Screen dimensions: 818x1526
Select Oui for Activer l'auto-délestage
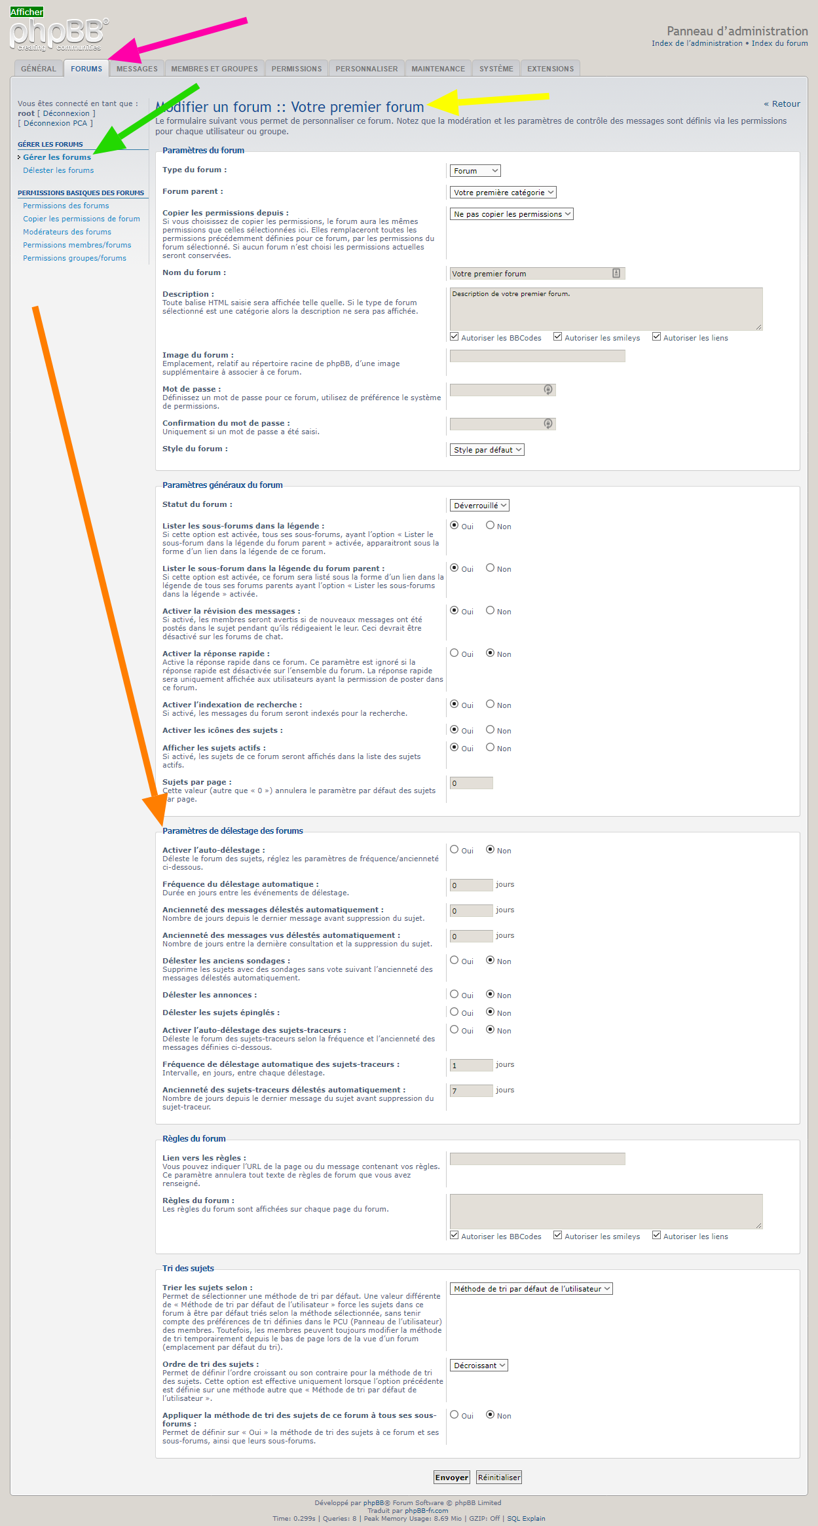[455, 849]
